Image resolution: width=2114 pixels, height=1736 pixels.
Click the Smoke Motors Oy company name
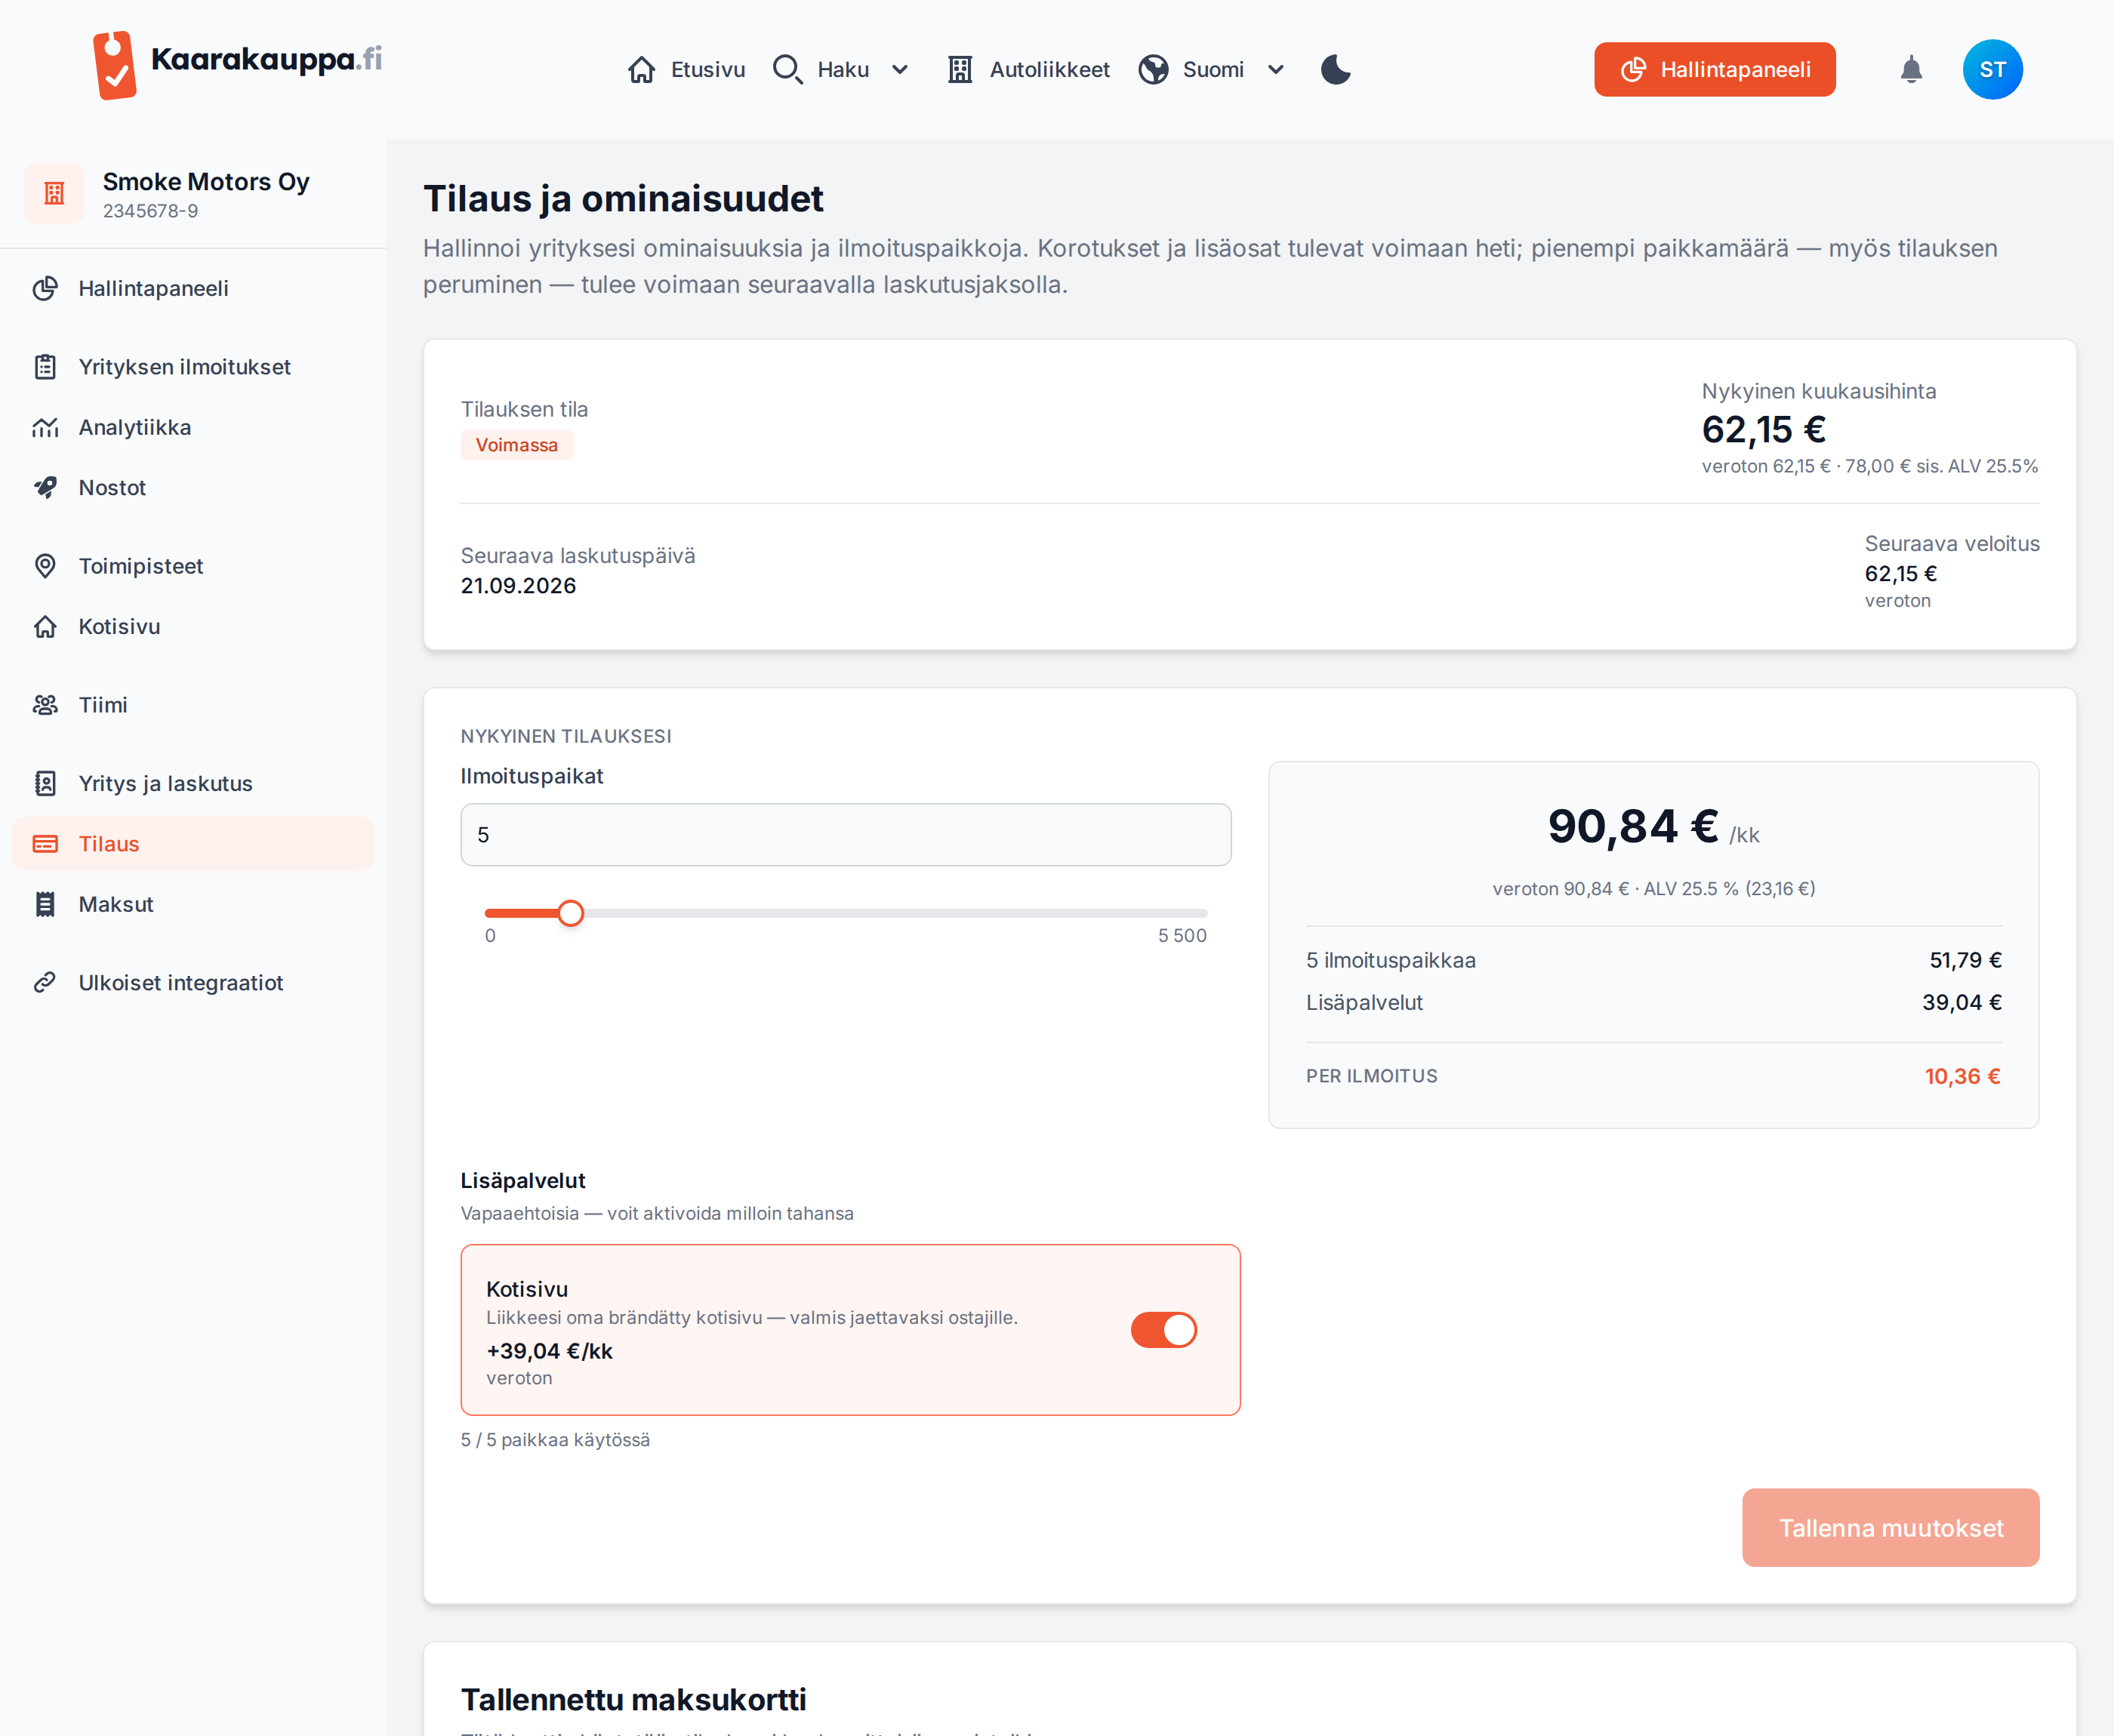206,182
